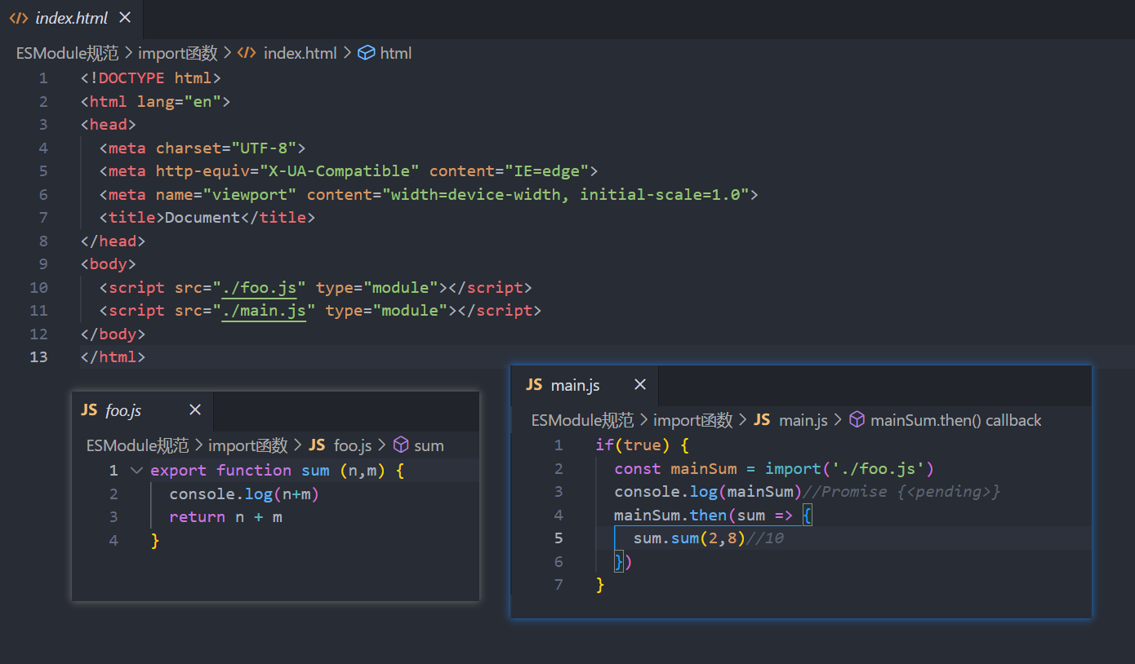The width and height of the screenshot is (1135, 664).
Task: Follow the ./foo.js link in script tag
Action: coord(264,287)
